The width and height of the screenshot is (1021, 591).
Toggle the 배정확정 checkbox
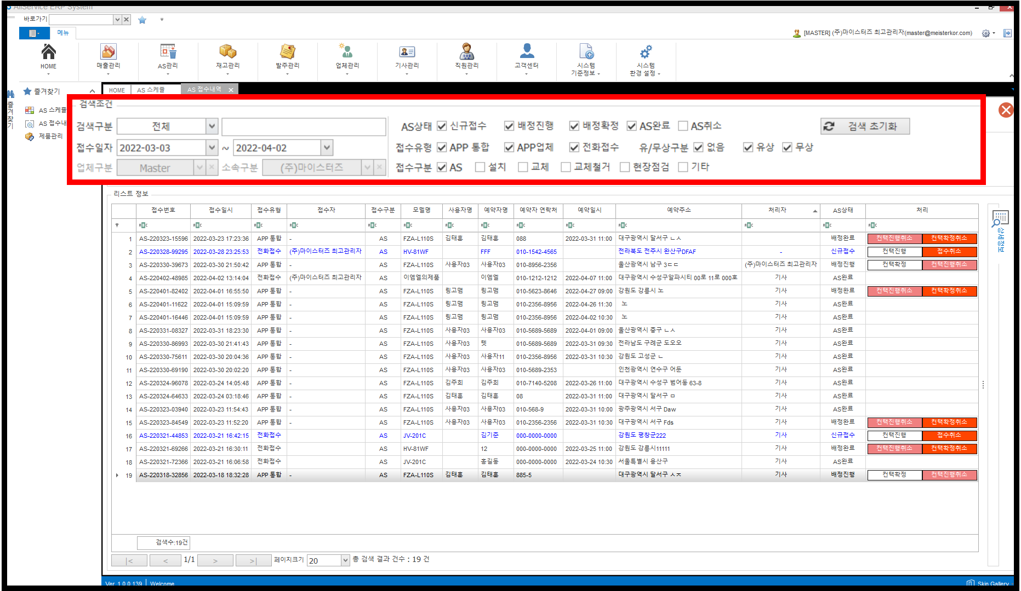pos(574,126)
